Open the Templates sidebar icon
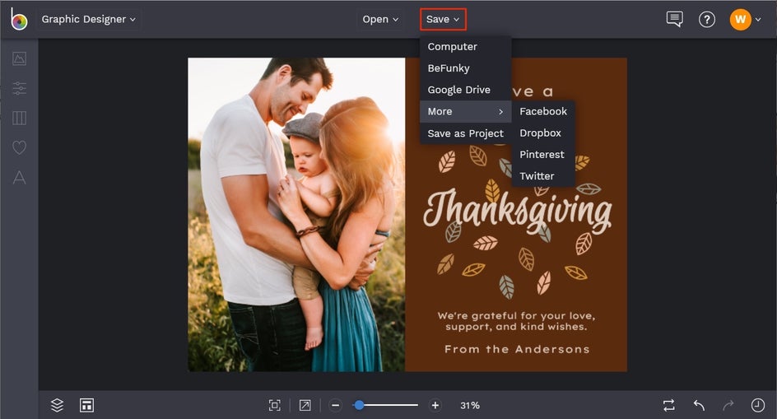Image resolution: width=777 pixels, height=419 pixels. pos(19,118)
